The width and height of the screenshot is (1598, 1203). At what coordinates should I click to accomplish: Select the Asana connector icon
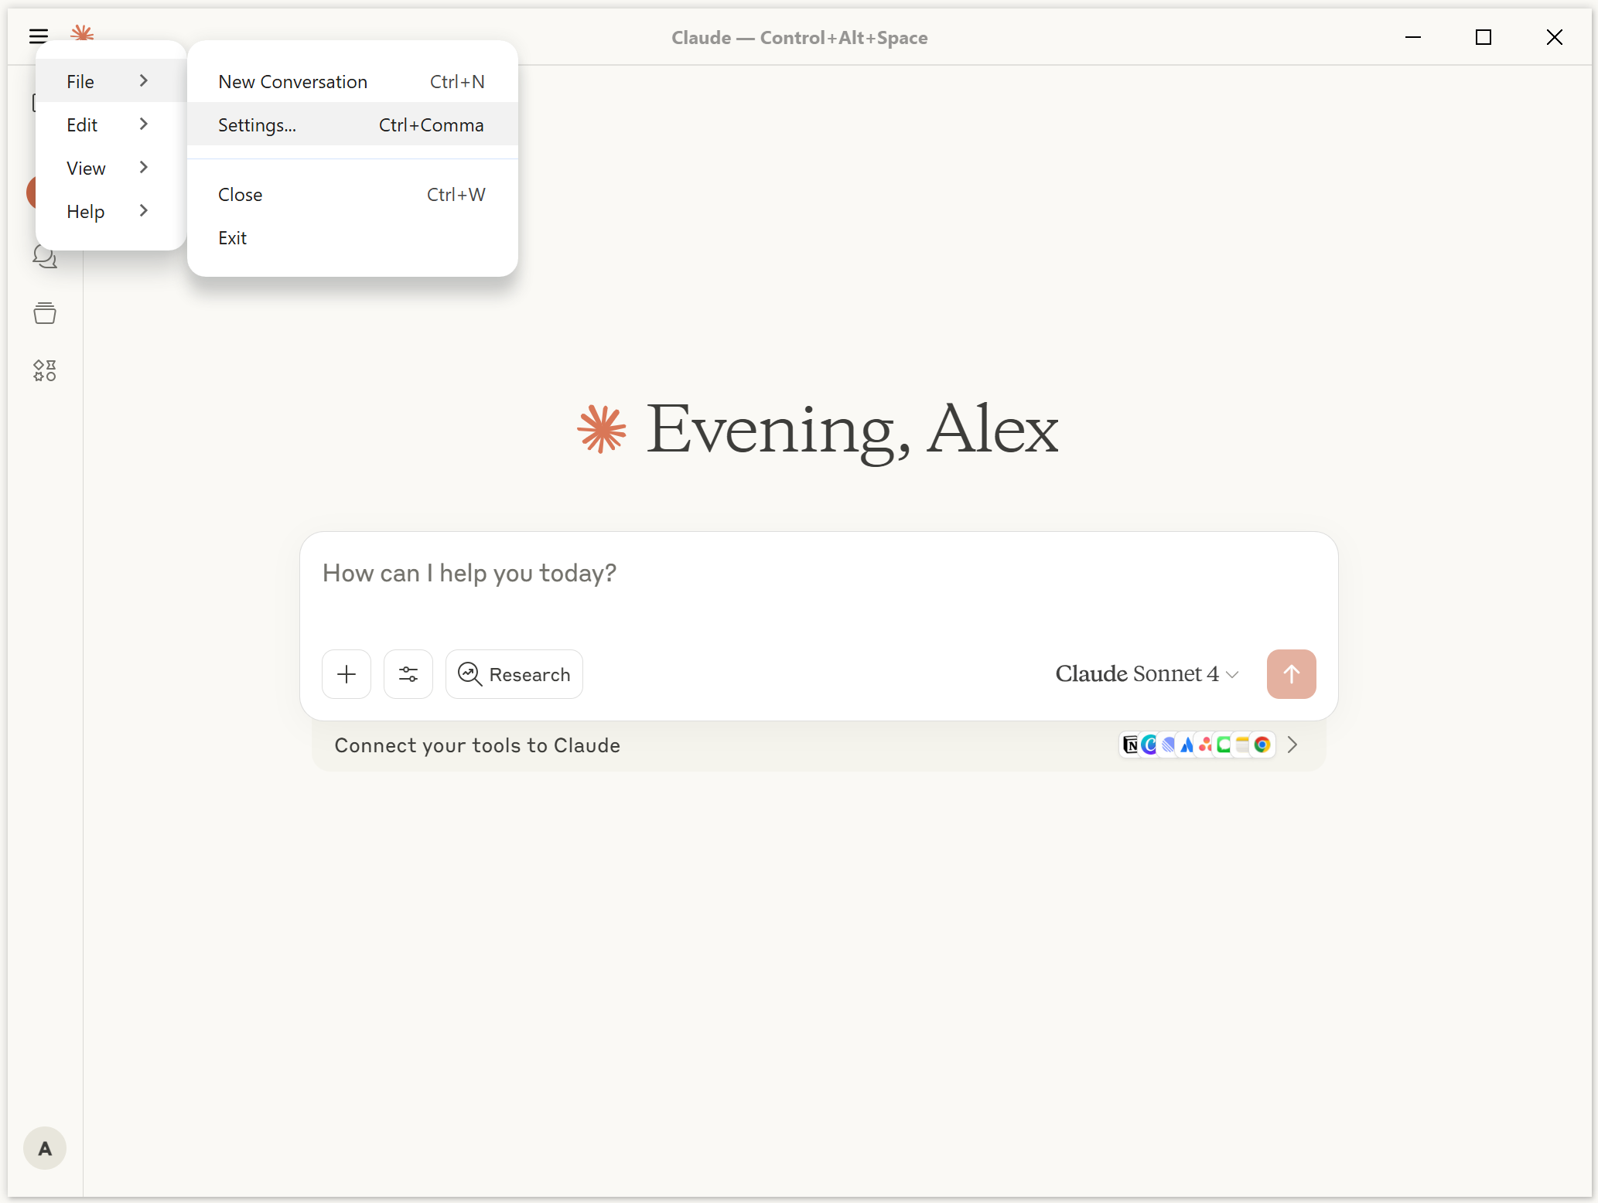[x=1205, y=745]
